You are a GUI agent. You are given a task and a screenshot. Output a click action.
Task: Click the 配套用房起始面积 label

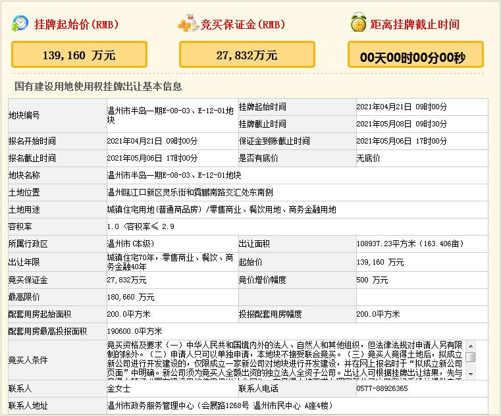[40, 314]
